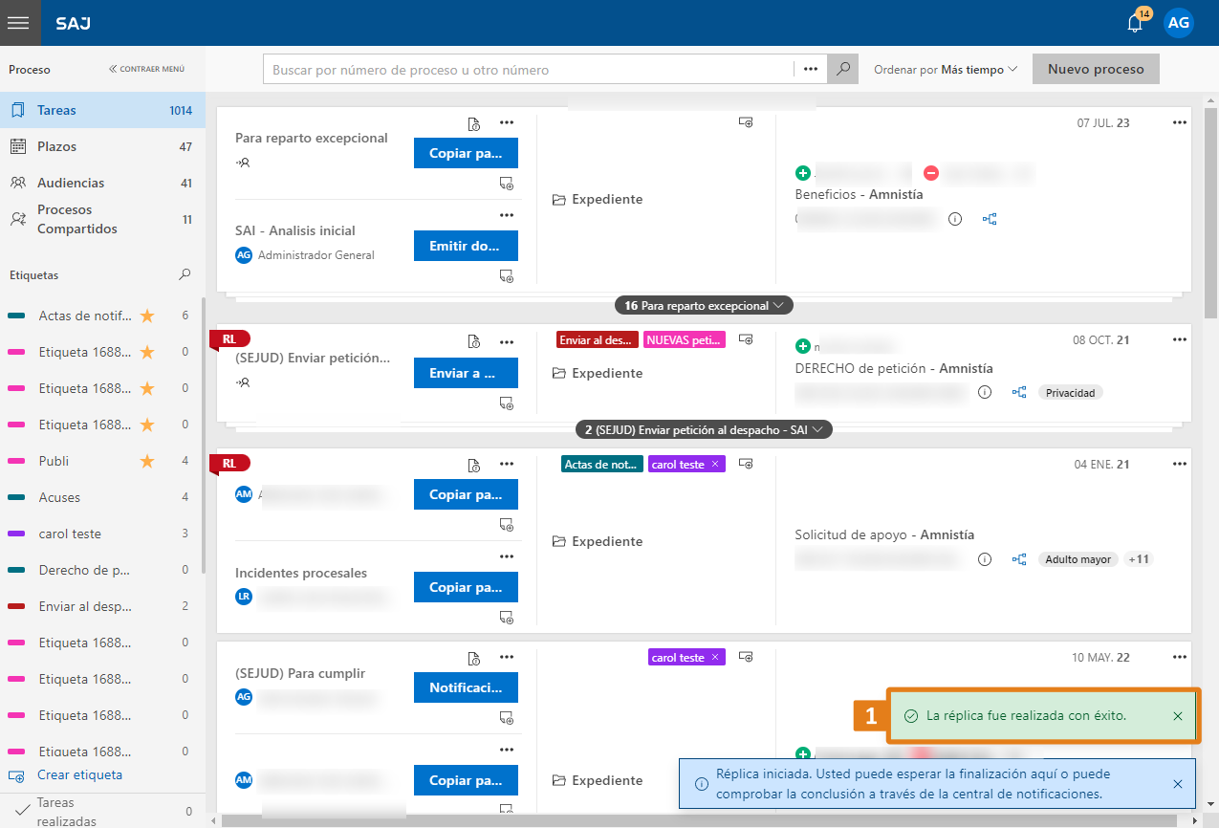
Task: Open the hamburger main menu
Action: click(x=20, y=23)
